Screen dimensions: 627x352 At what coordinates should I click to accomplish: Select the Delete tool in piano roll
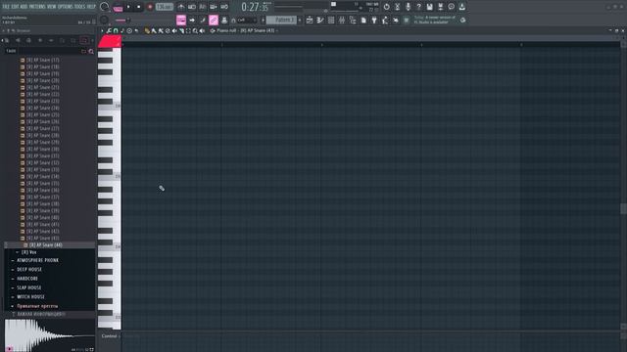tap(168, 30)
